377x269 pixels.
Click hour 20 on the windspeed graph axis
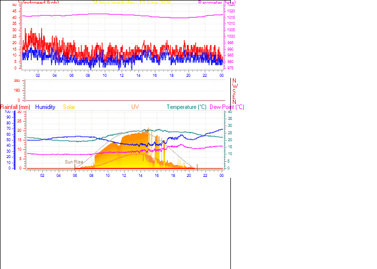(x=188, y=75)
